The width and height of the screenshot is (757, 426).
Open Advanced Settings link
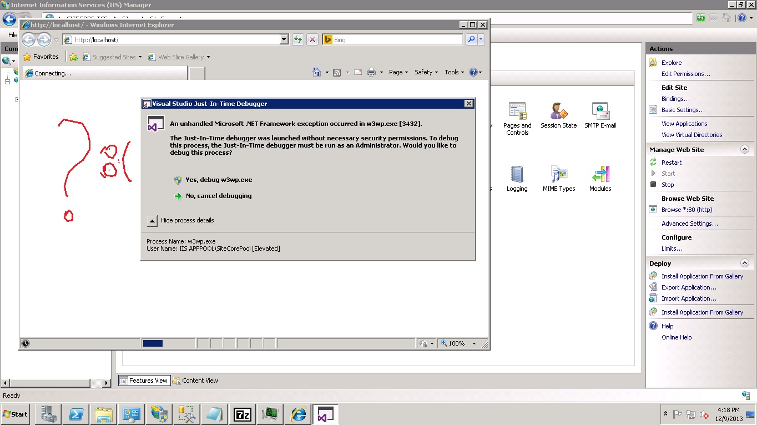point(689,224)
